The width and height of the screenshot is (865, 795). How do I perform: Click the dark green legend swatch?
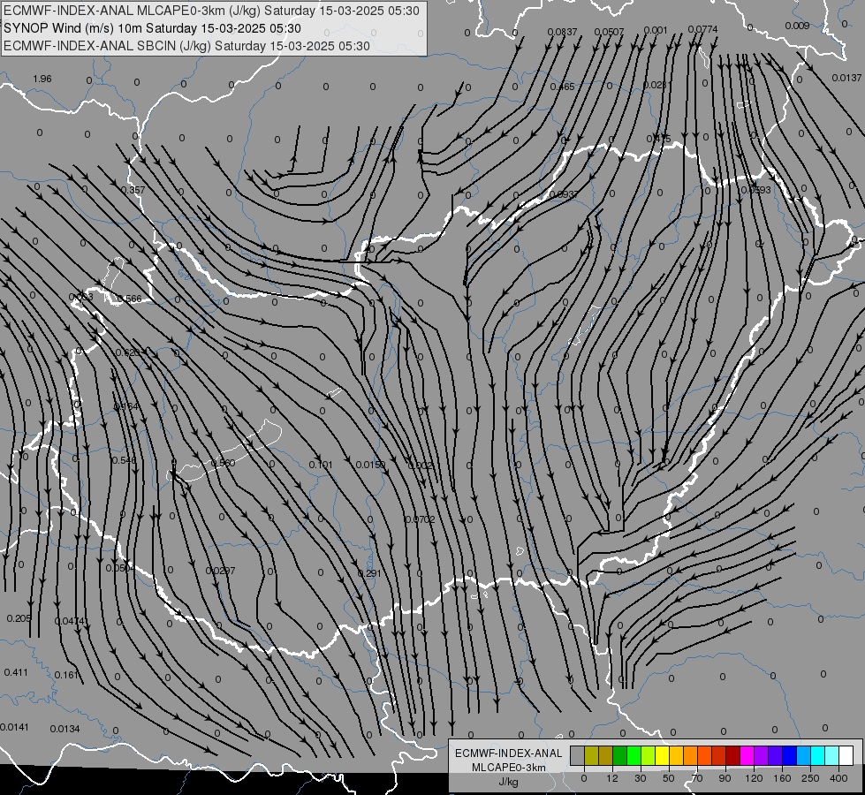[619, 755]
